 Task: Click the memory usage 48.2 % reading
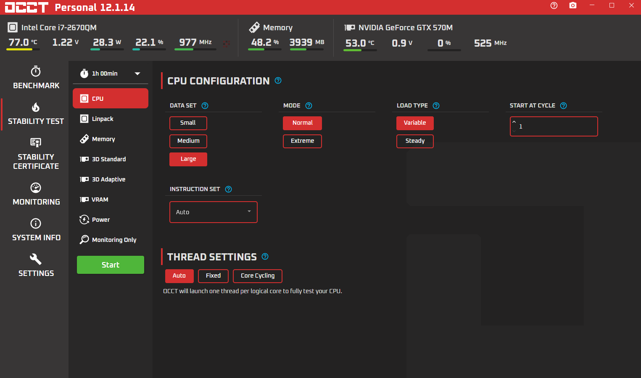coord(265,42)
